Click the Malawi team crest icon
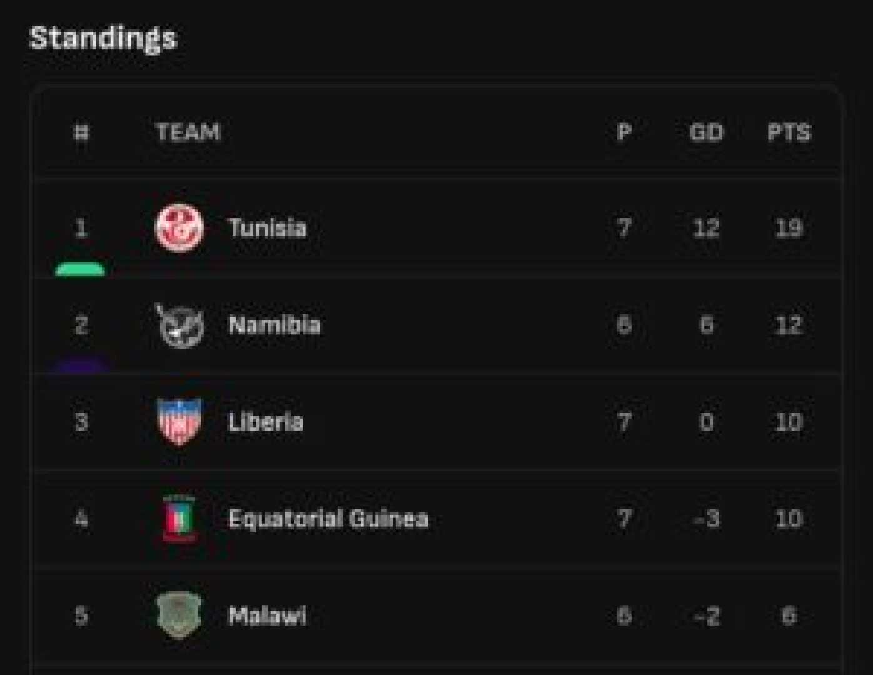This screenshot has height=675, width=873. [179, 616]
